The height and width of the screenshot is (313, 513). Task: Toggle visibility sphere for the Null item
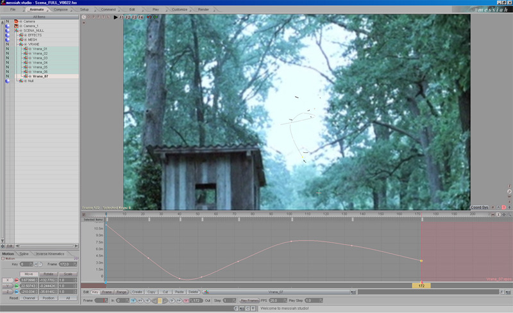click(x=8, y=81)
